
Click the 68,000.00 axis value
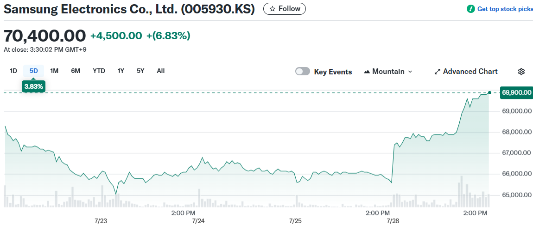tap(517, 132)
